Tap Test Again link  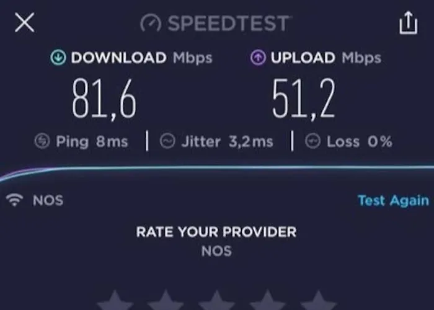(393, 200)
